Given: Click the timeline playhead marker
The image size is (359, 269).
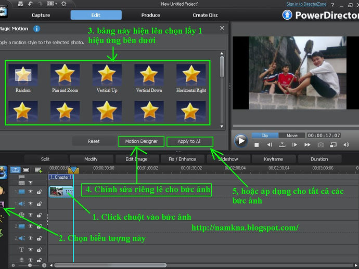Looking at the screenshot, I should pyautogui.click(x=73, y=170).
